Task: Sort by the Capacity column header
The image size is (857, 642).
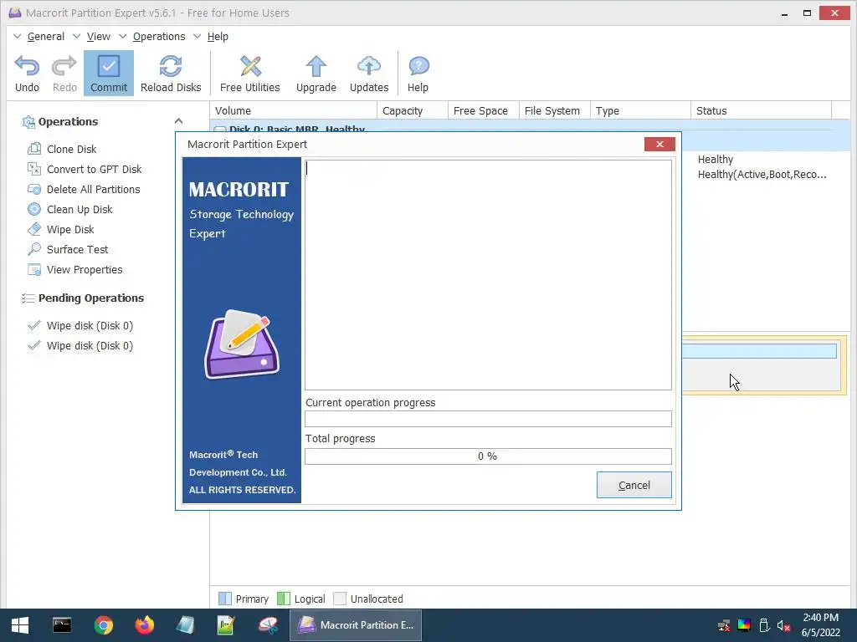Action: [413, 111]
